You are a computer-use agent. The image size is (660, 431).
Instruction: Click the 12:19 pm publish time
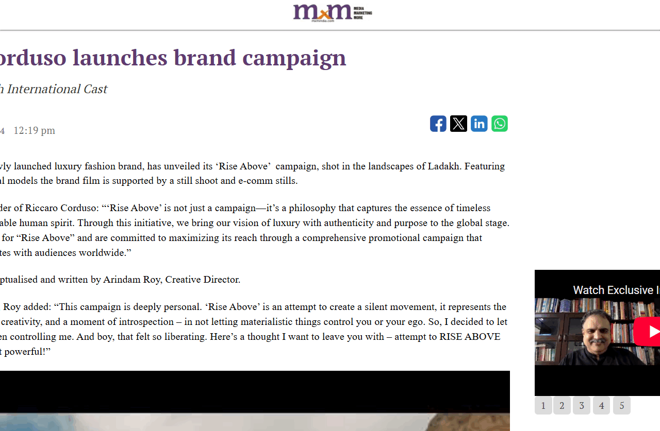pyautogui.click(x=34, y=130)
